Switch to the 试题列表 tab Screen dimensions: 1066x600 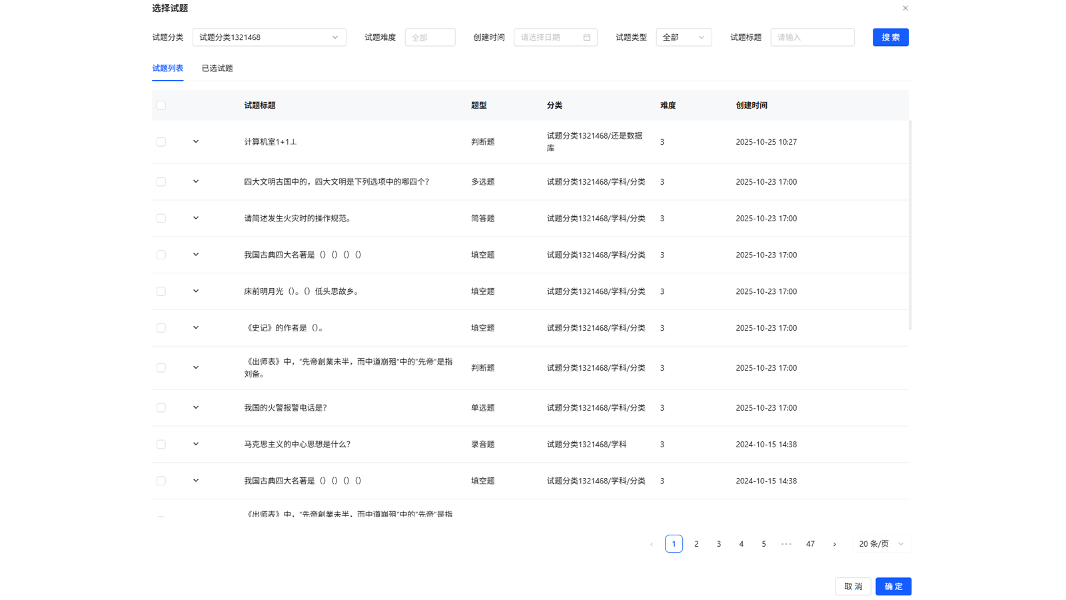168,67
